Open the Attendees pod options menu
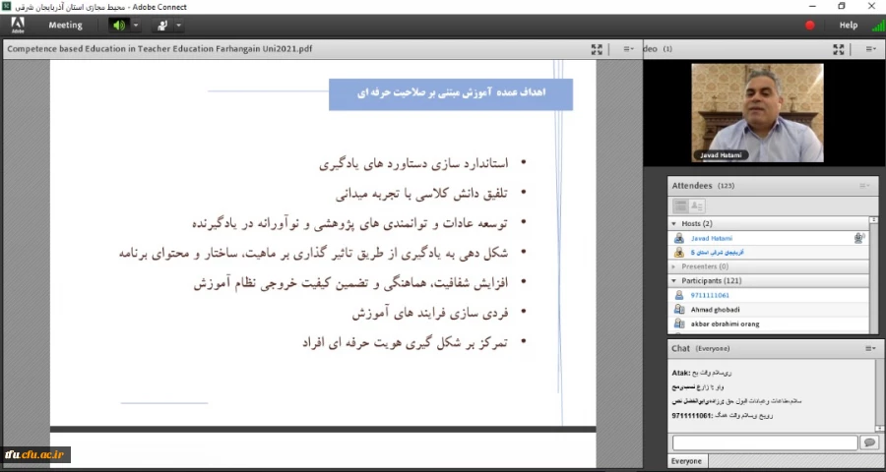Viewport: 886px width, 472px height. pyautogui.click(x=864, y=186)
